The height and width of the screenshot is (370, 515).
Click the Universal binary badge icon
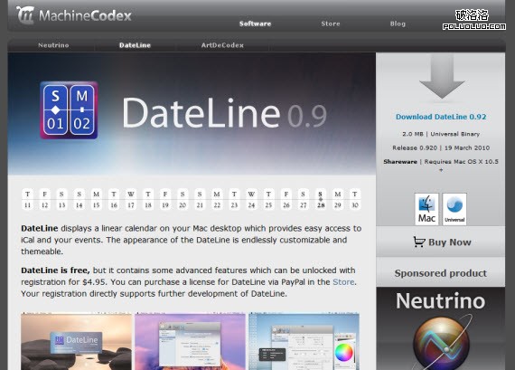click(x=454, y=209)
